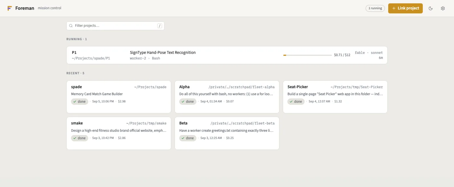454x187 pixels.
Task: Click the slash shortcut key badge
Action: (160, 26)
